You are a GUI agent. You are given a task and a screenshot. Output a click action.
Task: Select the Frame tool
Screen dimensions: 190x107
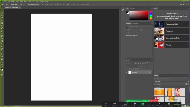[2, 23]
